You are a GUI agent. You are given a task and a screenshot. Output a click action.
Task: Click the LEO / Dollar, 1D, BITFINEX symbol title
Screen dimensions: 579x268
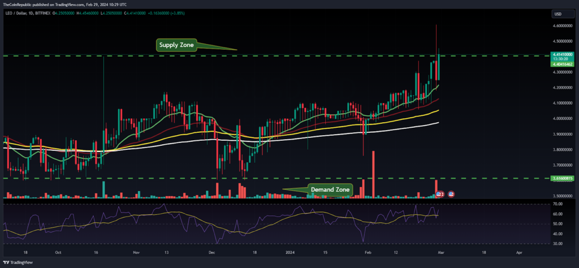tap(27, 13)
